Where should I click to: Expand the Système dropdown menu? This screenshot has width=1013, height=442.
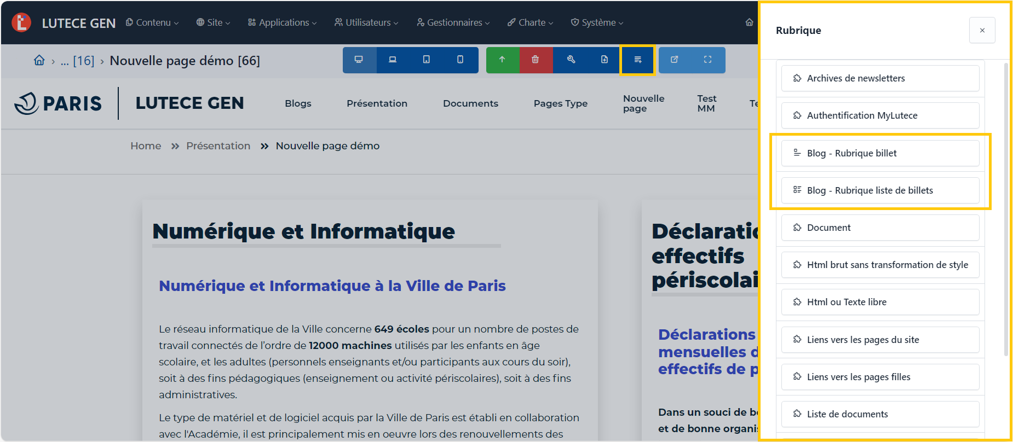pos(597,22)
